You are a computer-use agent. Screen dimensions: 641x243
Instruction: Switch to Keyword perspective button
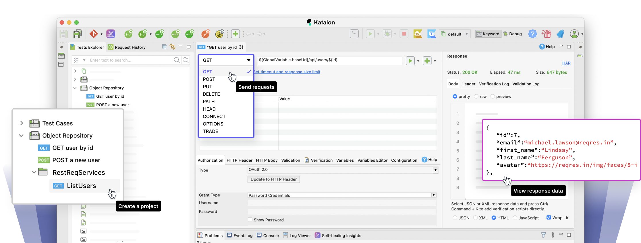coord(488,34)
